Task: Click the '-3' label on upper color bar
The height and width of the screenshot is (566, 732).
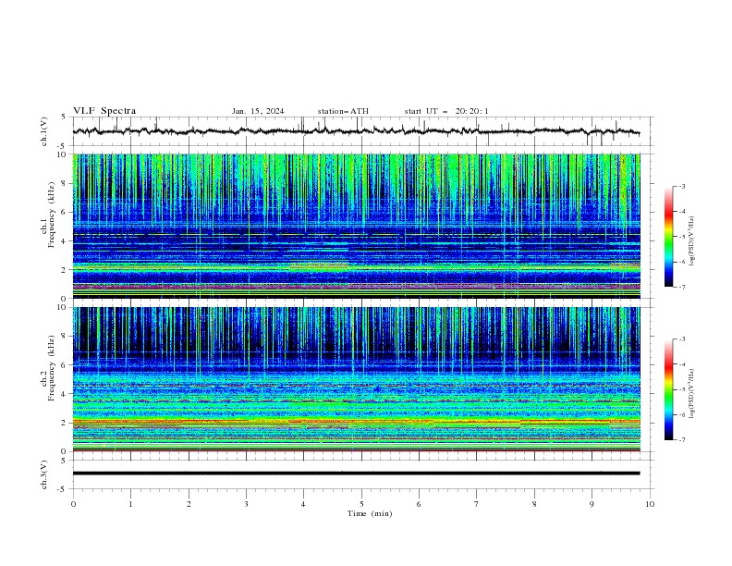Action: (x=682, y=186)
